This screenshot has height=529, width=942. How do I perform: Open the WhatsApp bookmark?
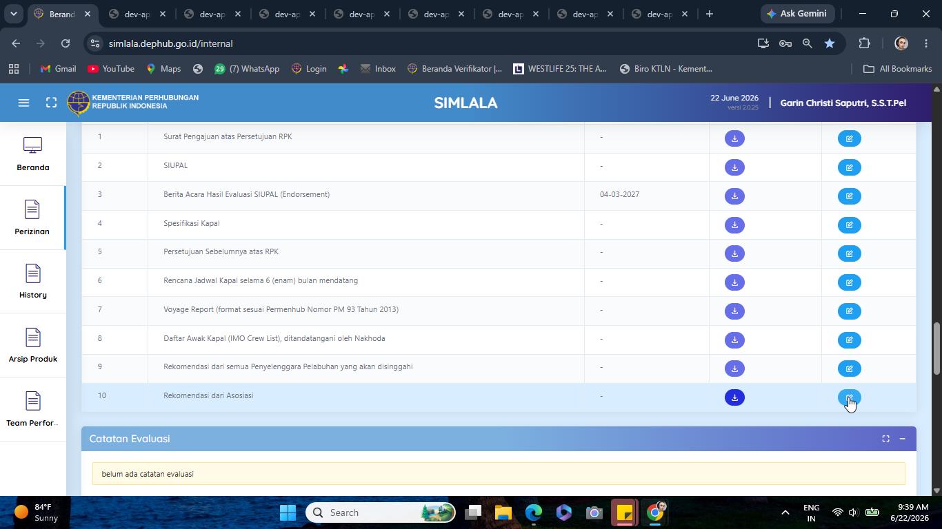tap(247, 69)
